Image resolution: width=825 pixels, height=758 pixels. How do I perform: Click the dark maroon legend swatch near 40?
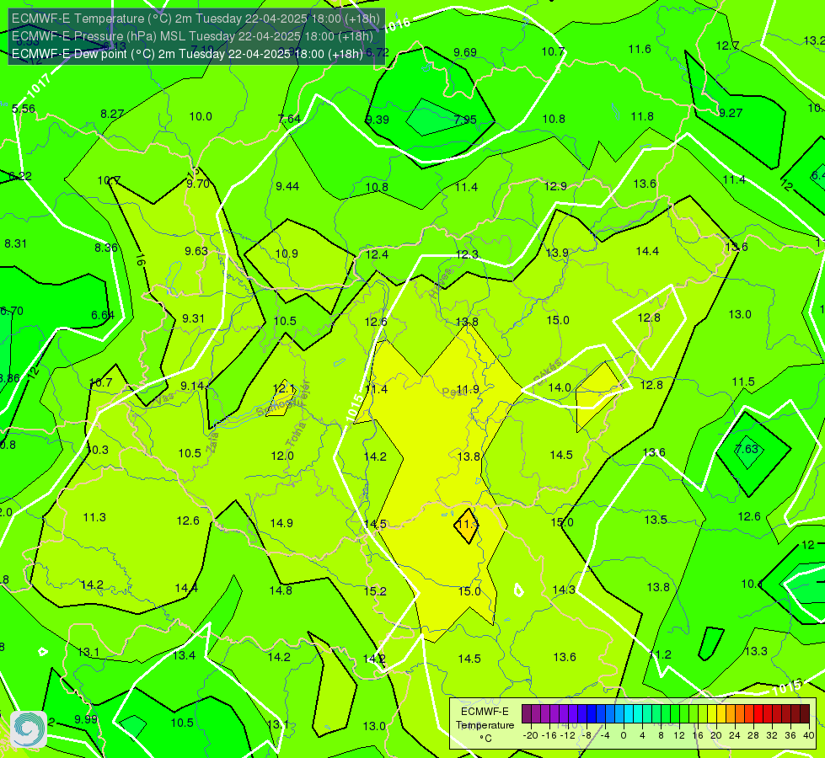coord(805,714)
